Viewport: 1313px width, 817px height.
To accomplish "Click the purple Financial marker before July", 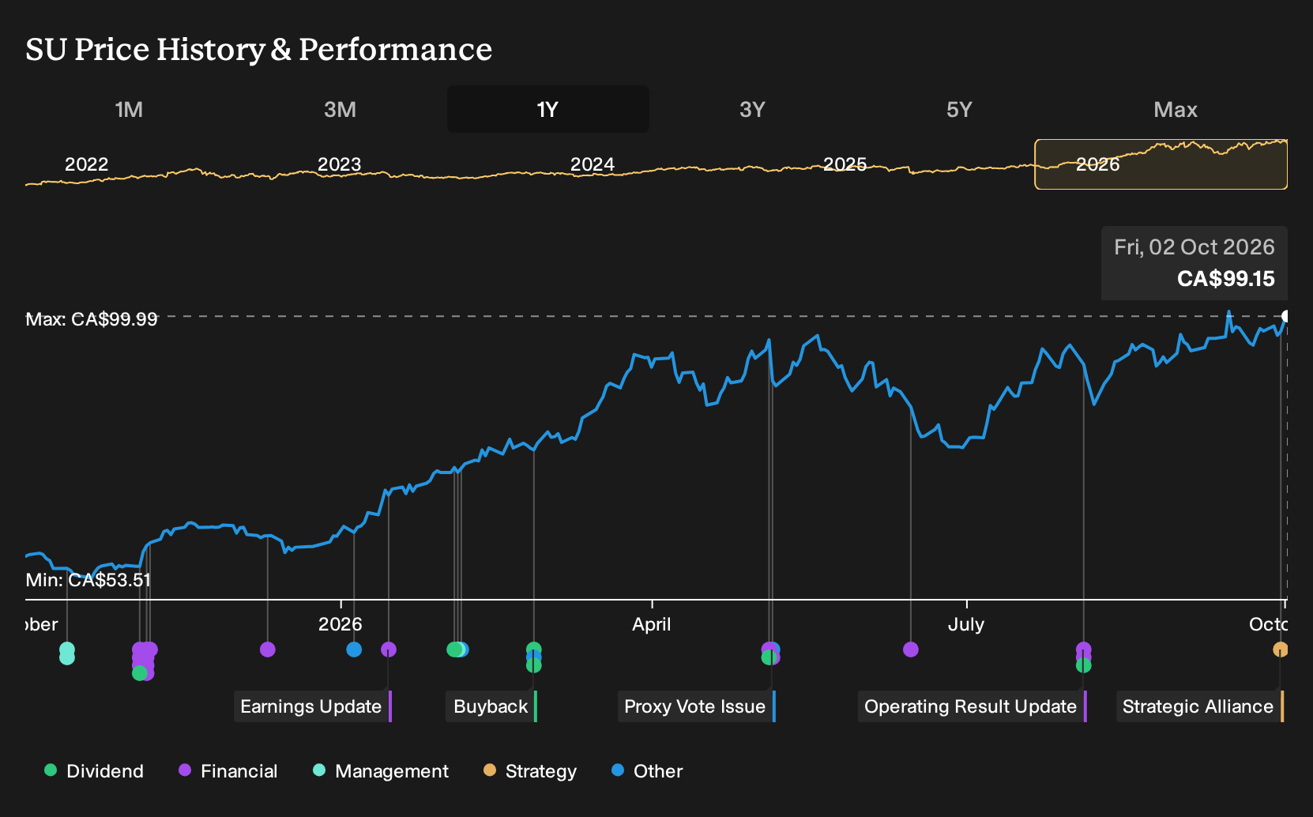I will 911,649.
